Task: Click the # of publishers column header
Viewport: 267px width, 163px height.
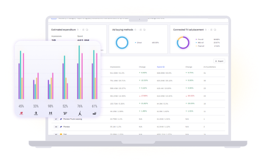Action: [x=210, y=67]
